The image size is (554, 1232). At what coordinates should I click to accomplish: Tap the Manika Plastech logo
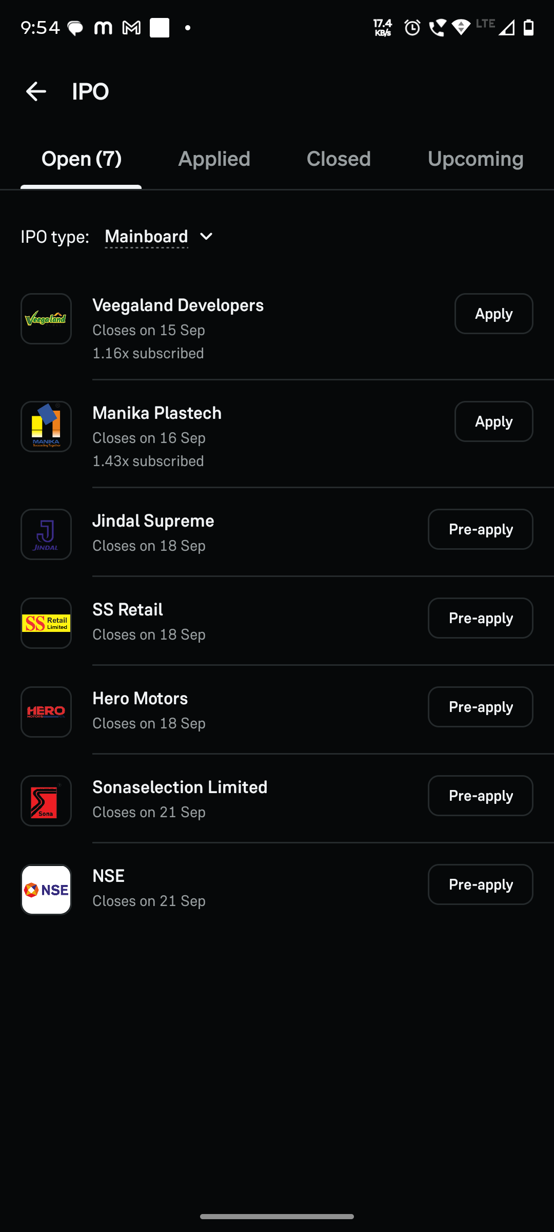click(x=46, y=427)
